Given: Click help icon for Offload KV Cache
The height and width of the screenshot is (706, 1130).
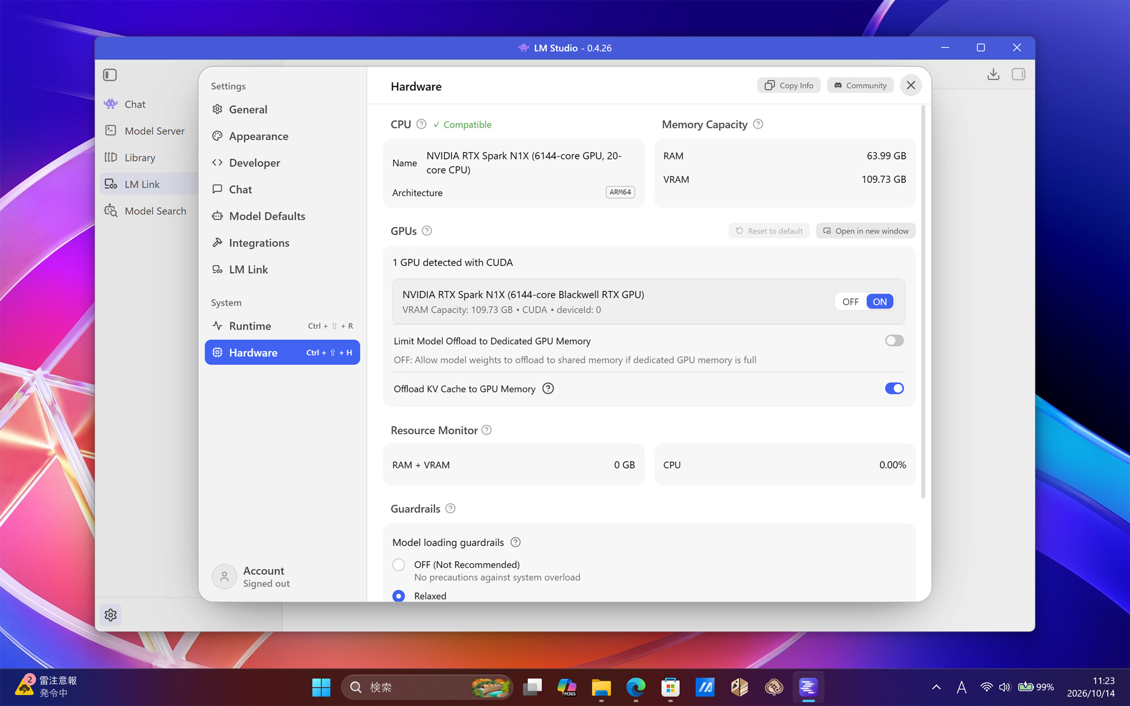Looking at the screenshot, I should 548,388.
